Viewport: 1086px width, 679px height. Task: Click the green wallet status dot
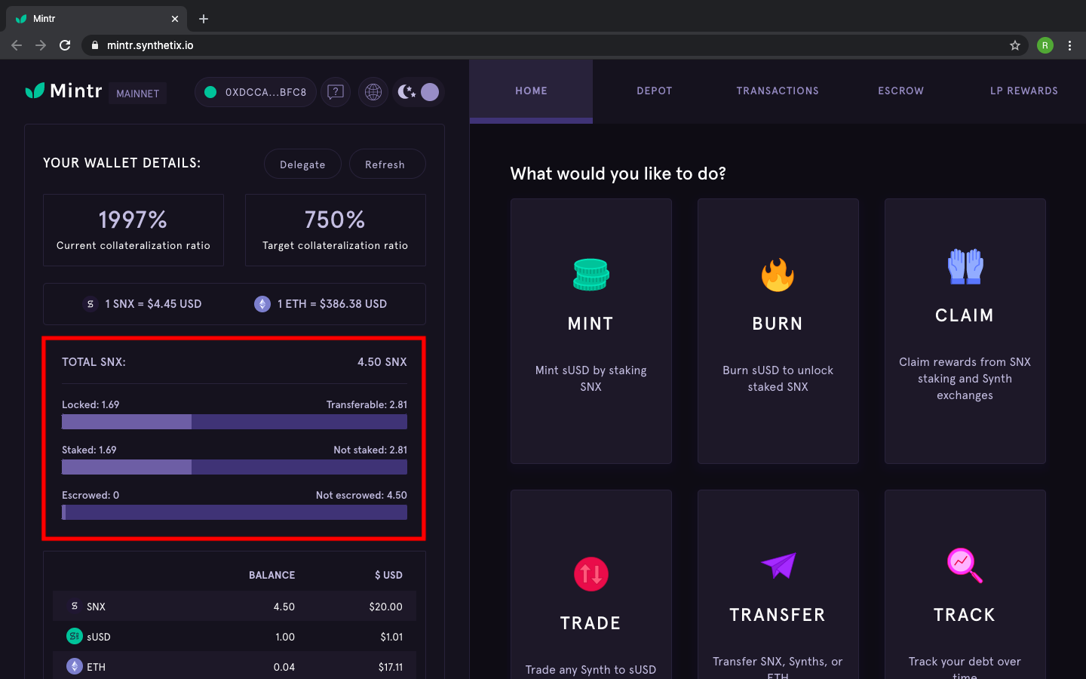tap(210, 92)
